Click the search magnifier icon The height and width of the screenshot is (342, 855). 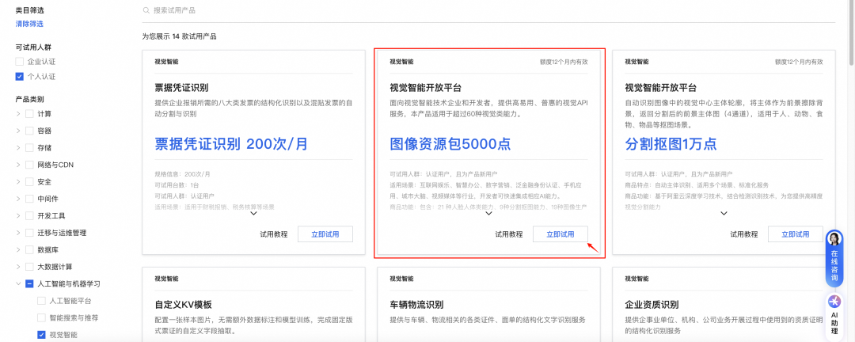146,10
